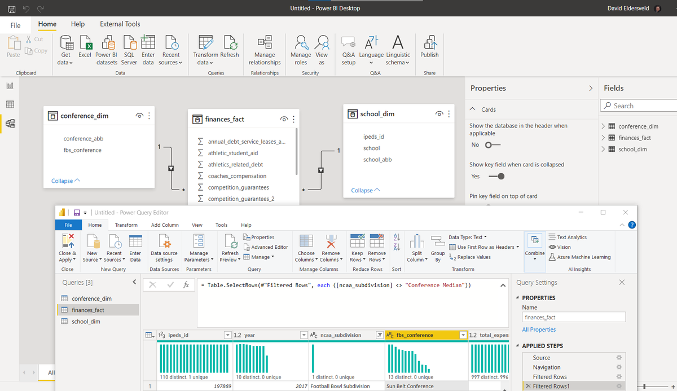The image size is (677, 391).
Task: Click the Fields Search box
Action: [x=638, y=106]
